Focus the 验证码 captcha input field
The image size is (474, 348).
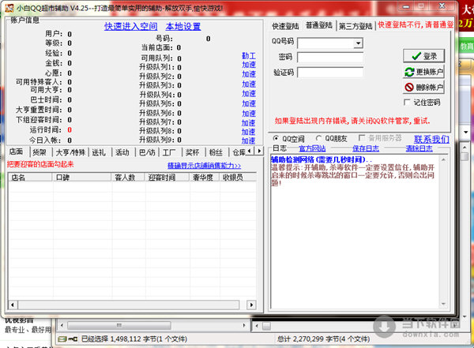pyautogui.click(x=330, y=72)
